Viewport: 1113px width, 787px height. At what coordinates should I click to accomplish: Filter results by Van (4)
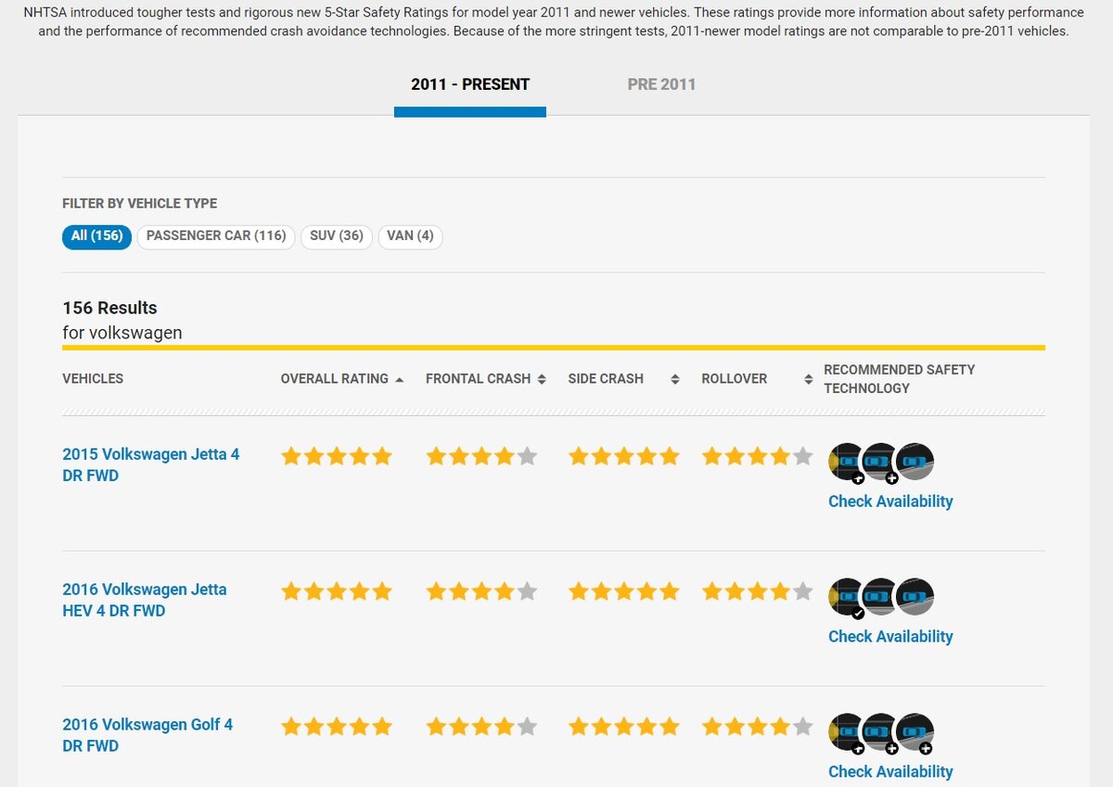pos(410,236)
